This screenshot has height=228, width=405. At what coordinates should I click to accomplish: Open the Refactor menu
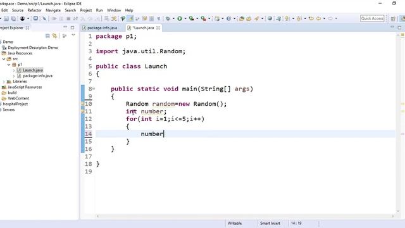pos(35,10)
